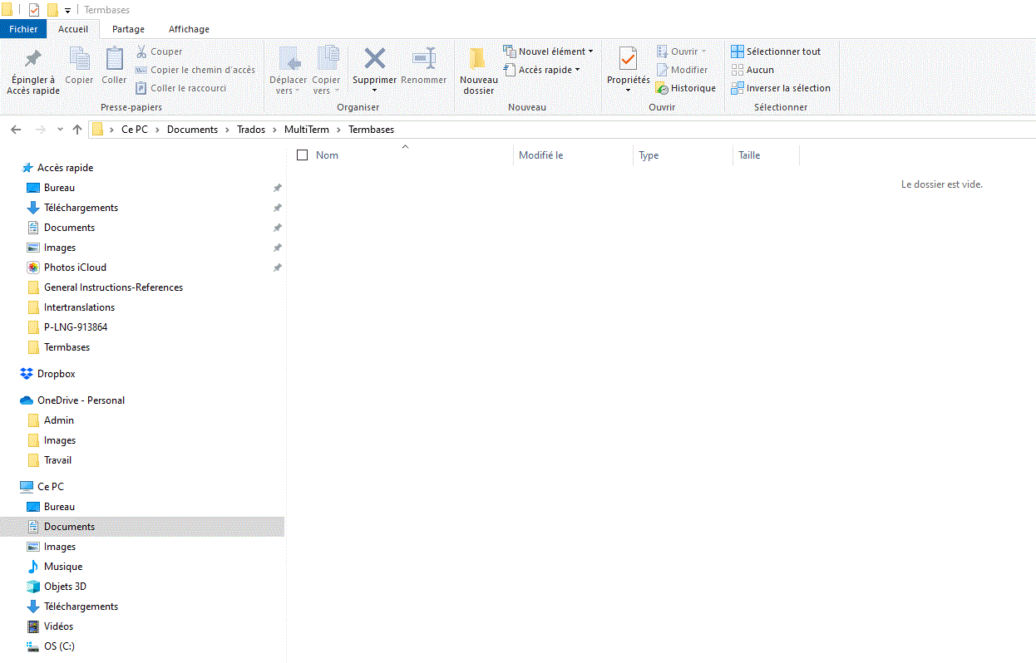Screen dimensions: 1036x663
Task: Navigate to MultiTerm in the breadcrumb bar
Action: coord(307,129)
